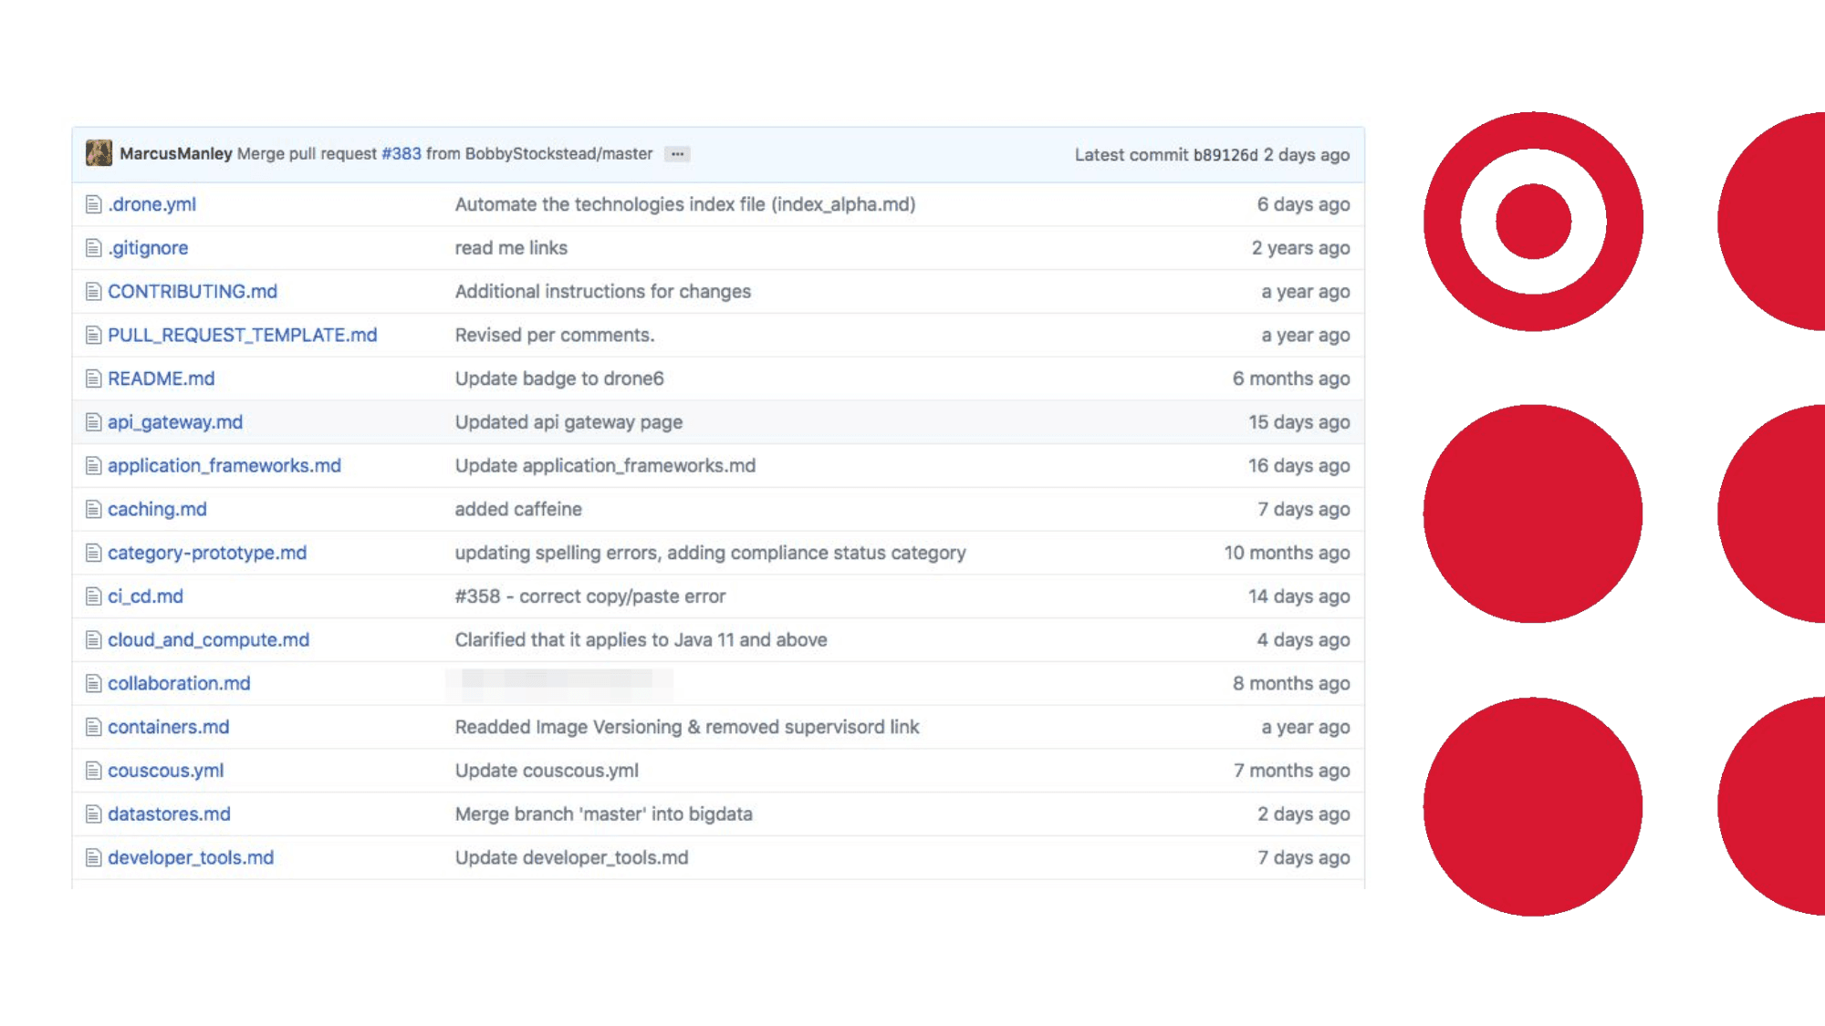Open commit 'Update developer_tools.md'

[571, 858]
